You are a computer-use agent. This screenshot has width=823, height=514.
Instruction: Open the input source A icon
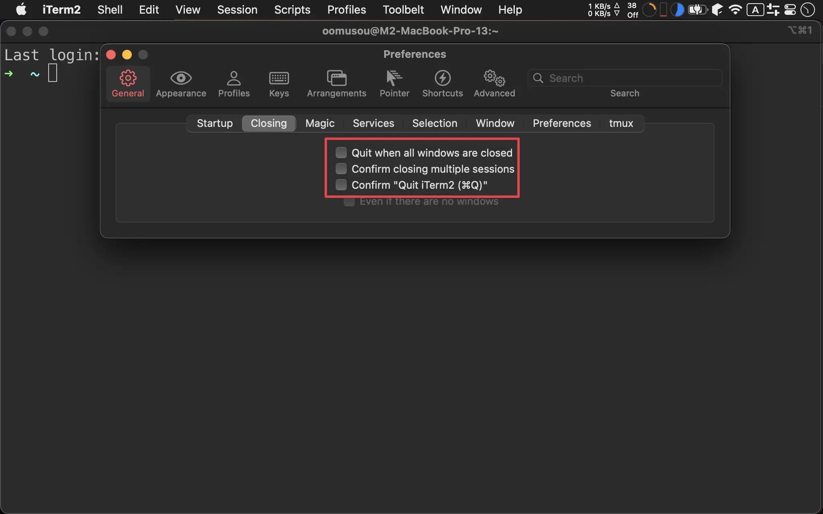click(x=755, y=10)
